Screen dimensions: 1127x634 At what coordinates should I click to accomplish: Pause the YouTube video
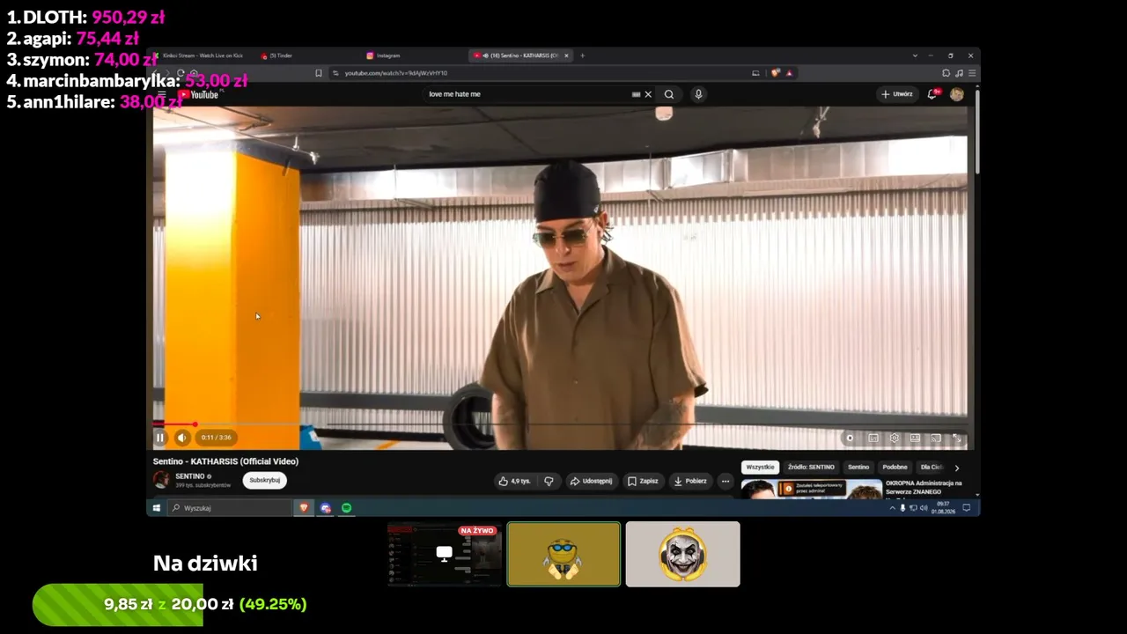coord(160,438)
